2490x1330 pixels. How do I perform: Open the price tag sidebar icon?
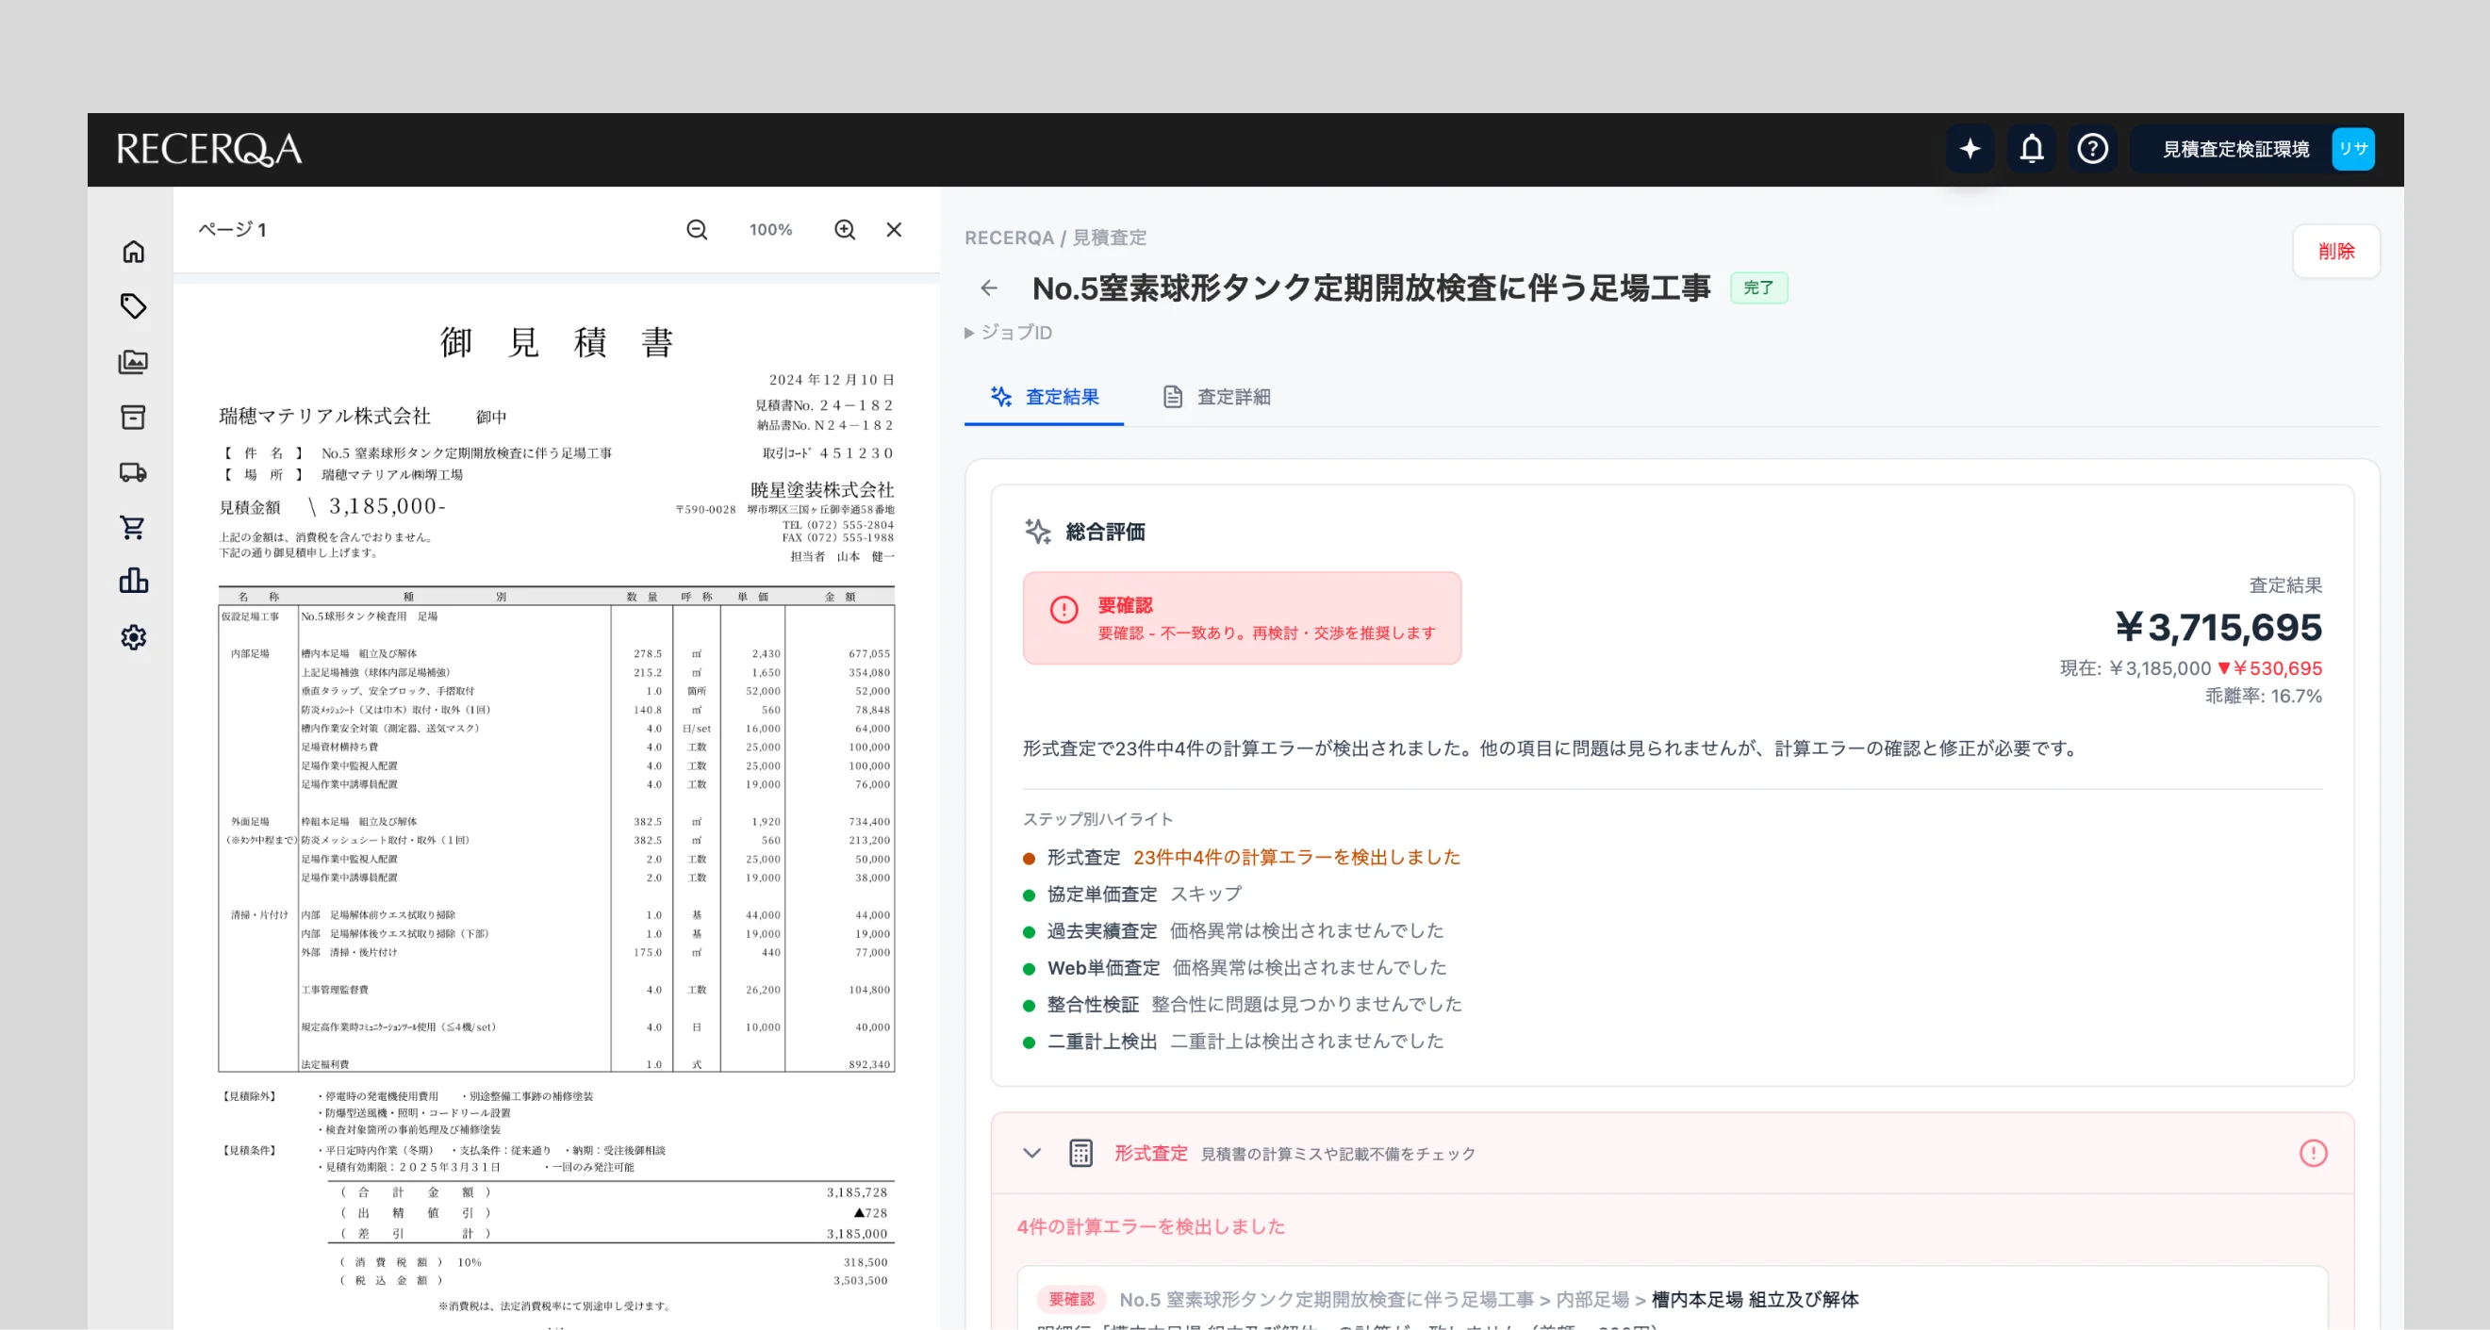(133, 306)
